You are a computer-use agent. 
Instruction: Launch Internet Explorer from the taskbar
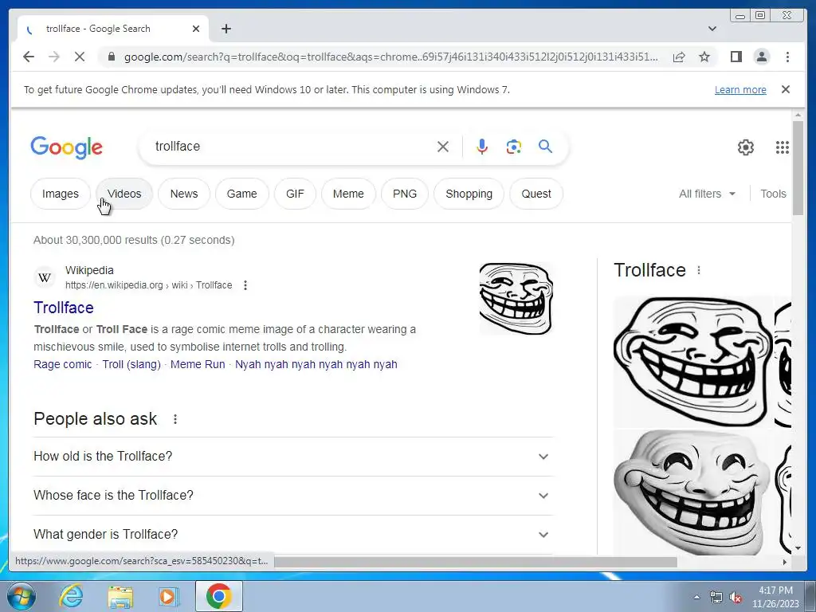tap(71, 596)
